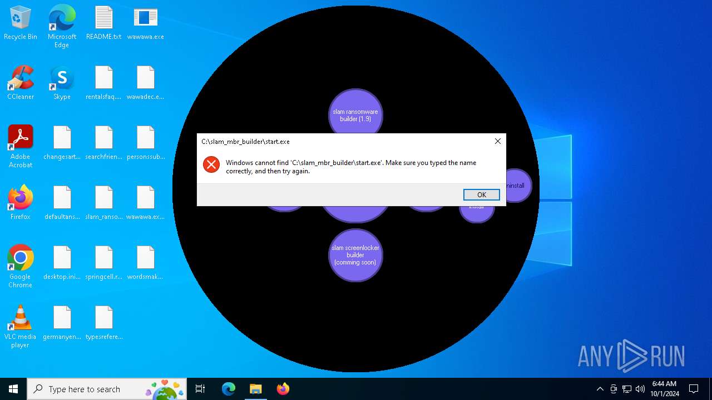Viewport: 712px width, 400px height.
Task: Select the springcell.r file icon
Action: 104,263
